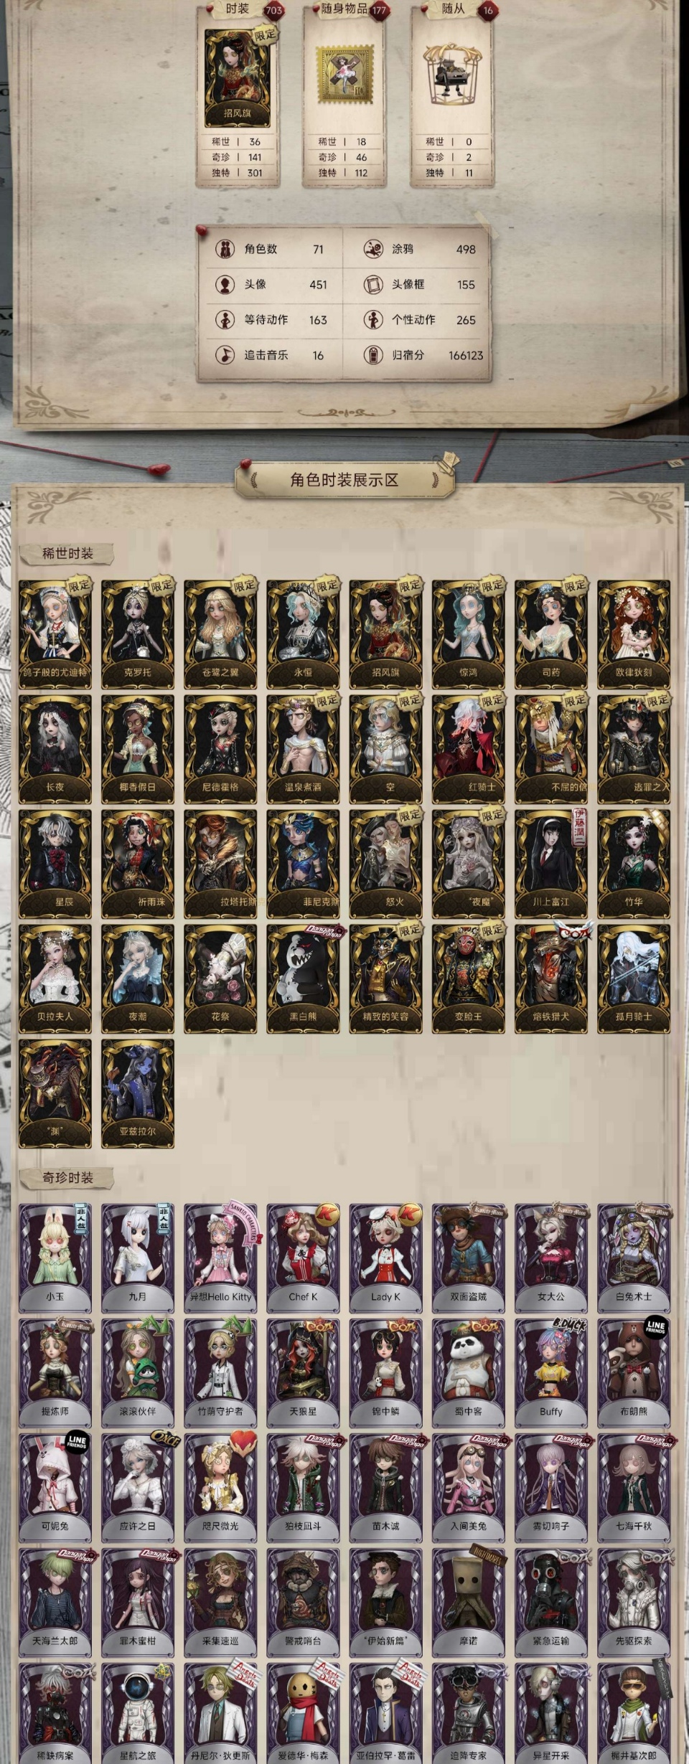Select the 时装 category header tab
Screen dimensions: 689x1764
[238, 9]
